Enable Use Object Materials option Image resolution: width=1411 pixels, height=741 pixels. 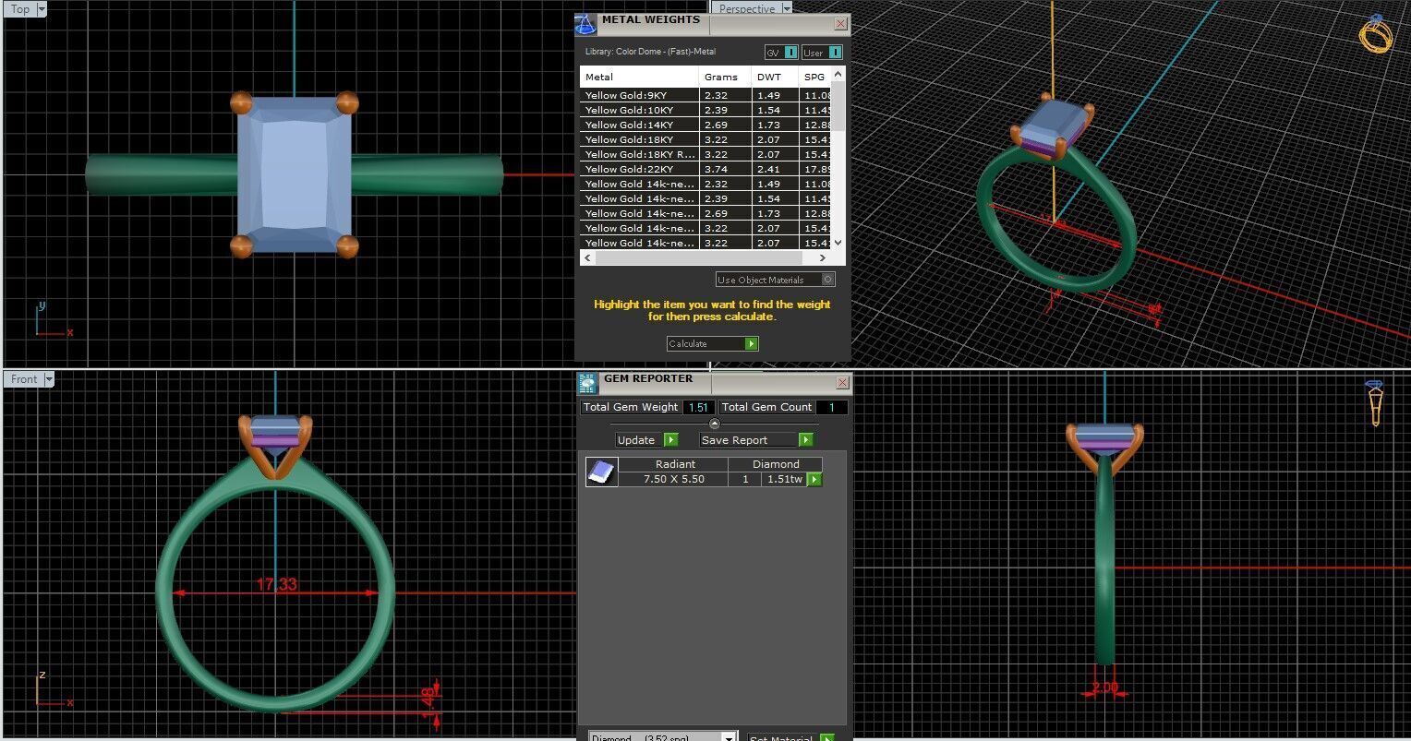(775, 280)
